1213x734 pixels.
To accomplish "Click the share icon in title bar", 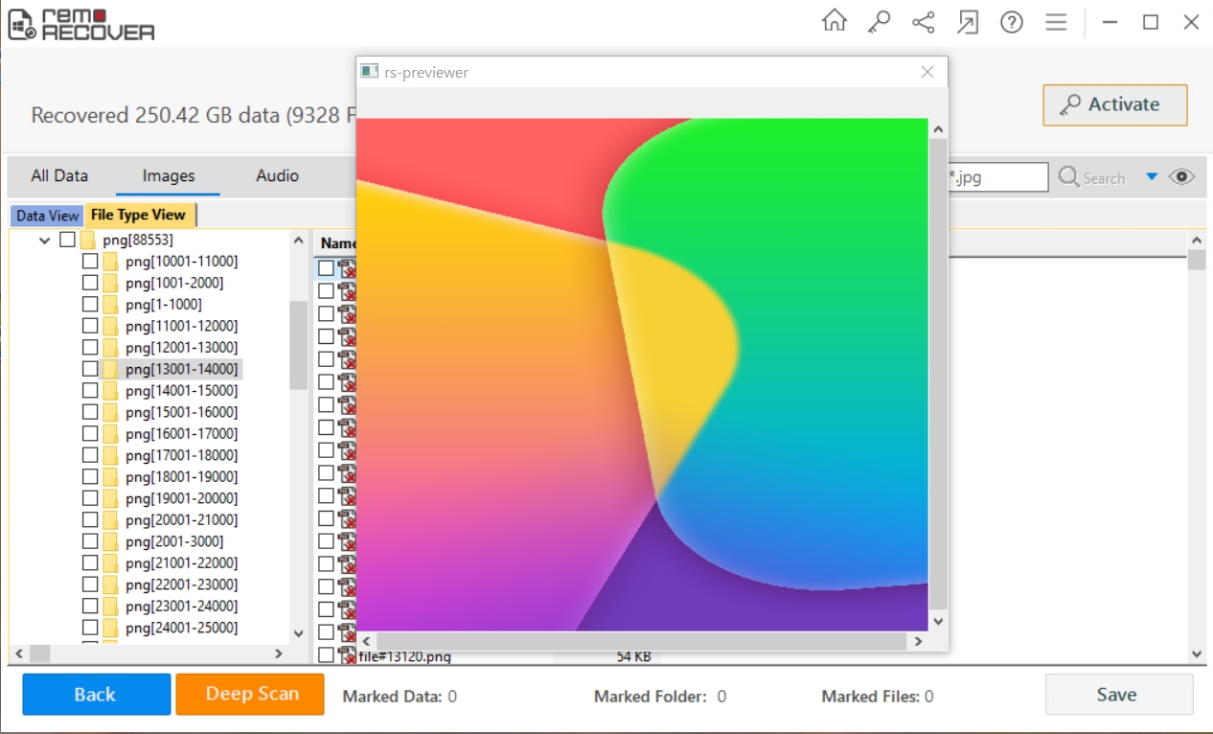I will click(924, 22).
